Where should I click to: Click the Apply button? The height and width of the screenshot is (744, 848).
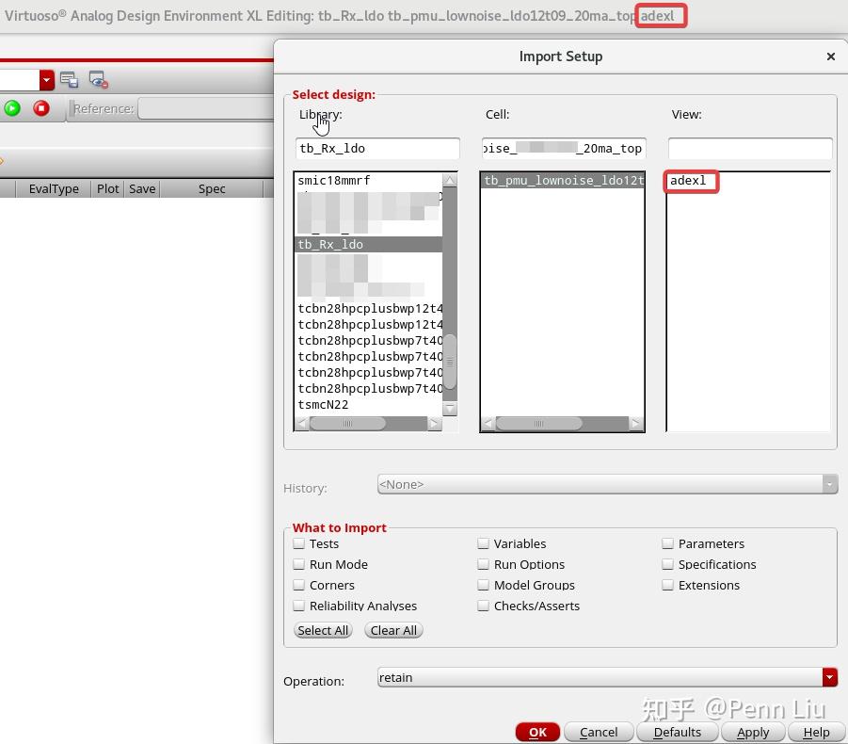(x=753, y=732)
